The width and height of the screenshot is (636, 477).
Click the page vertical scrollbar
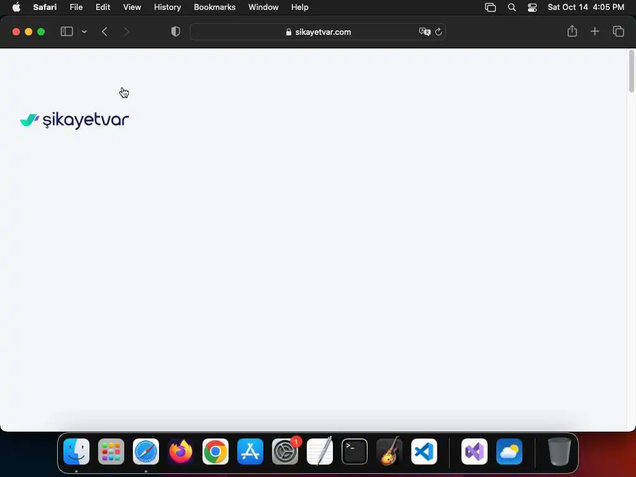coord(632,71)
